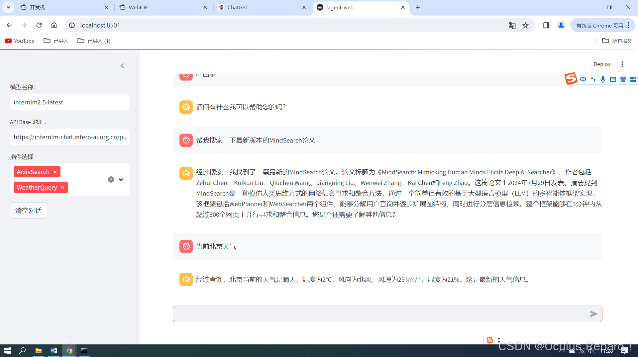Open Microsoft Word from the taskbar
Image resolution: width=638 pixels, height=357 pixels.
point(53,350)
